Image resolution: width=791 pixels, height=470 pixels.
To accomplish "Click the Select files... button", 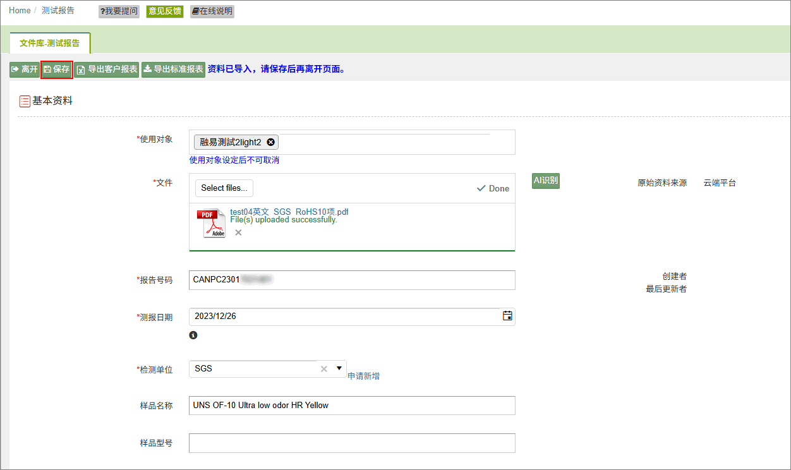I will click(x=224, y=188).
